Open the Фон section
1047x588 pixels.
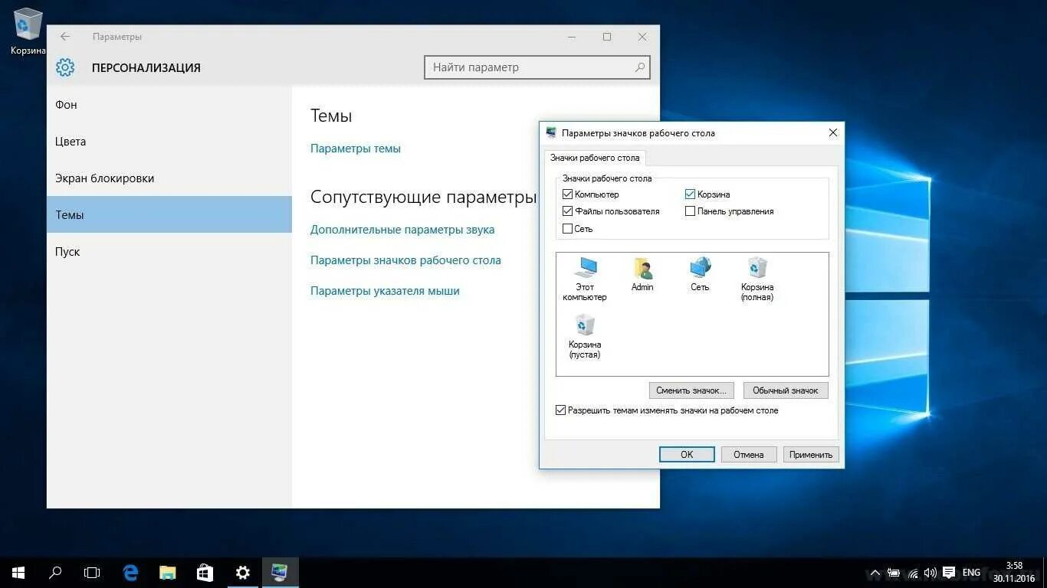click(169, 104)
